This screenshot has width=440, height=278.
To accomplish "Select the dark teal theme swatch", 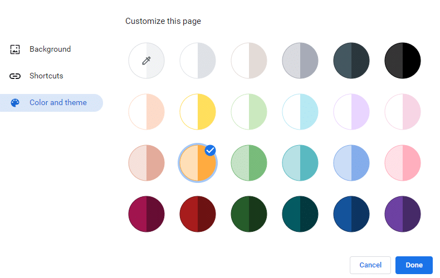I will (300, 214).
